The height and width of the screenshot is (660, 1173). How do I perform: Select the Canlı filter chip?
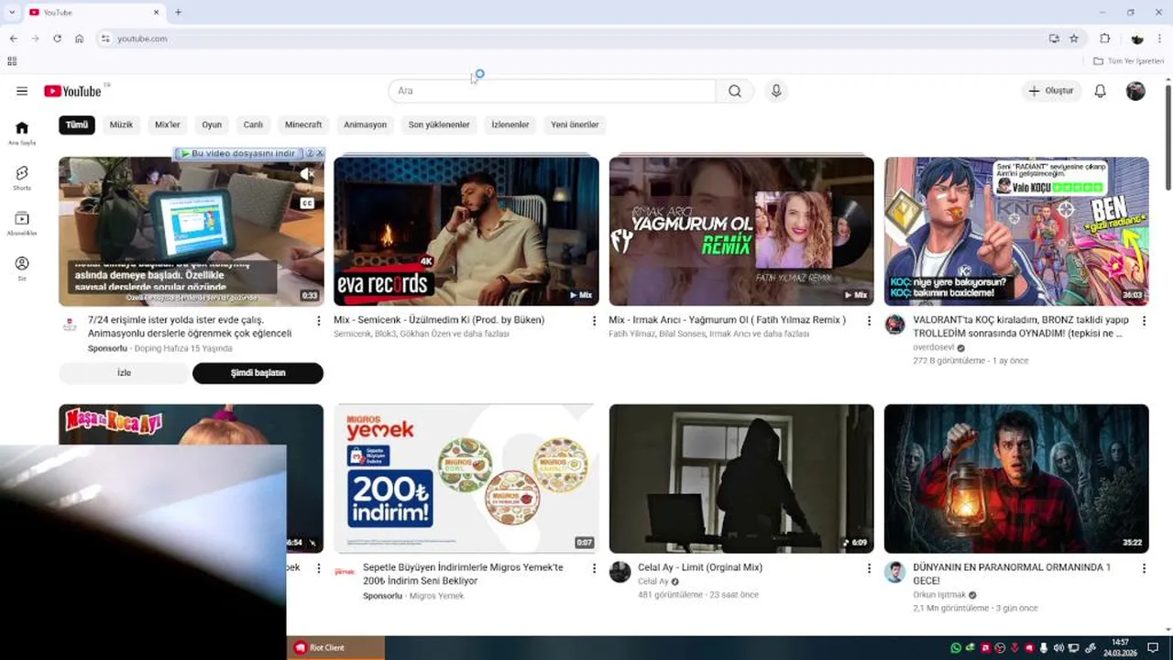[253, 125]
